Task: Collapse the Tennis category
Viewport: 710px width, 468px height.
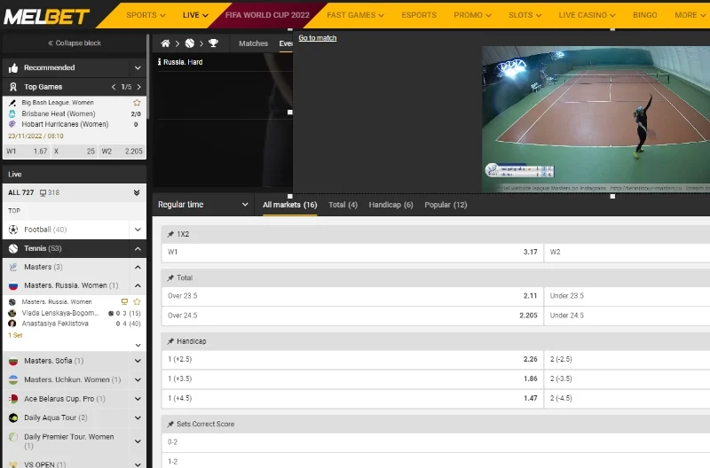Action: point(138,249)
